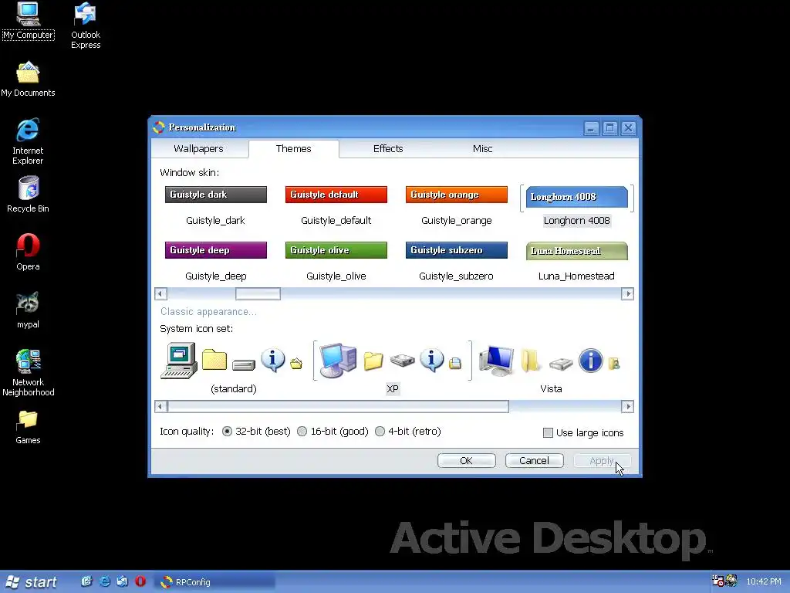Switch to the Effects tab
Screen dimensions: 790x593
click(388, 149)
